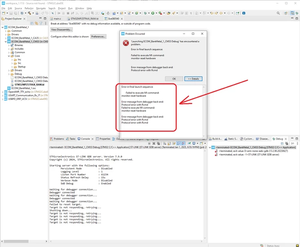Click the dialog details vertical scrollbar
This screenshot has height=247, width=300.
click(204, 111)
